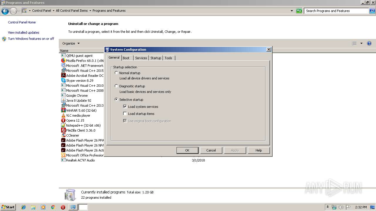Open View installed updates link
The width and height of the screenshot is (376, 211).
[x=23, y=33]
